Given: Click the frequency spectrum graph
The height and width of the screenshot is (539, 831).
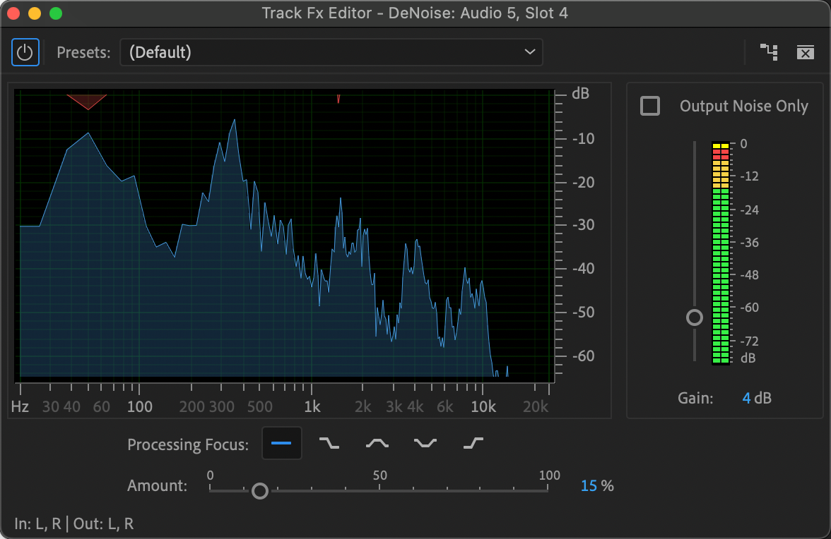Looking at the screenshot, I should point(284,236).
